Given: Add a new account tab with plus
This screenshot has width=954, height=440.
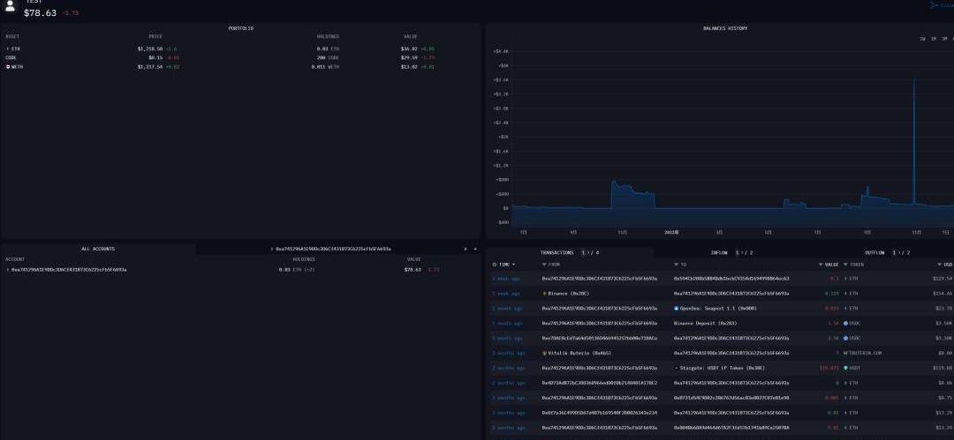Looking at the screenshot, I should pos(475,250).
